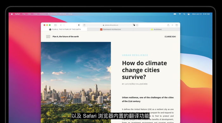The image size is (222, 123).
Task: Click the URBAN RESILIENCE category link
Action: tap(135, 55)
